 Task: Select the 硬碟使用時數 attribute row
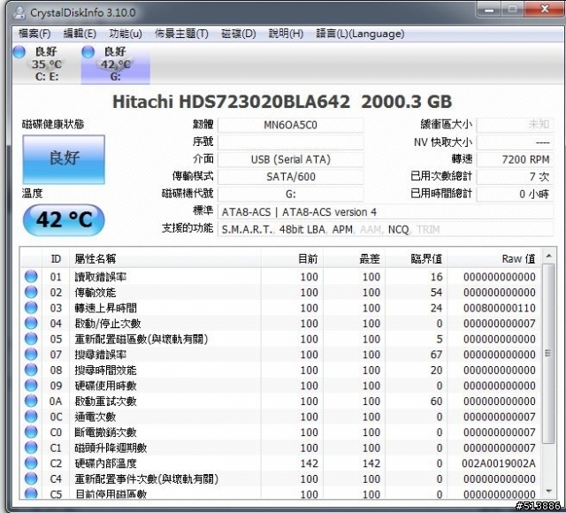[280, 386]
